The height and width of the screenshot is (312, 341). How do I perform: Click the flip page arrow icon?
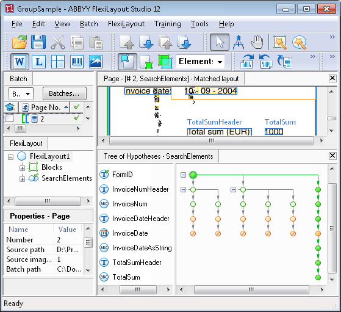[285, 62]
